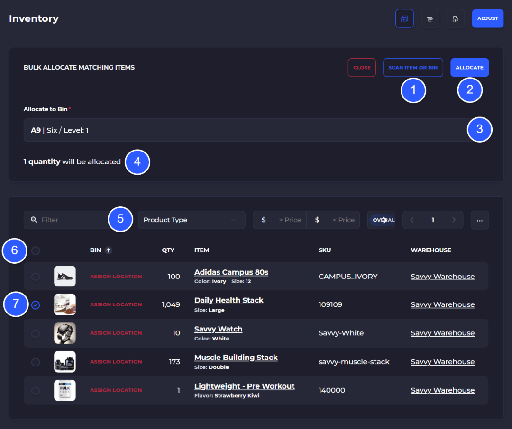The width and height of the screenshot is (512, 429).
Task: Click ASSIGN LOCATION for Savvy Watch
Action: tap(116, 333)
